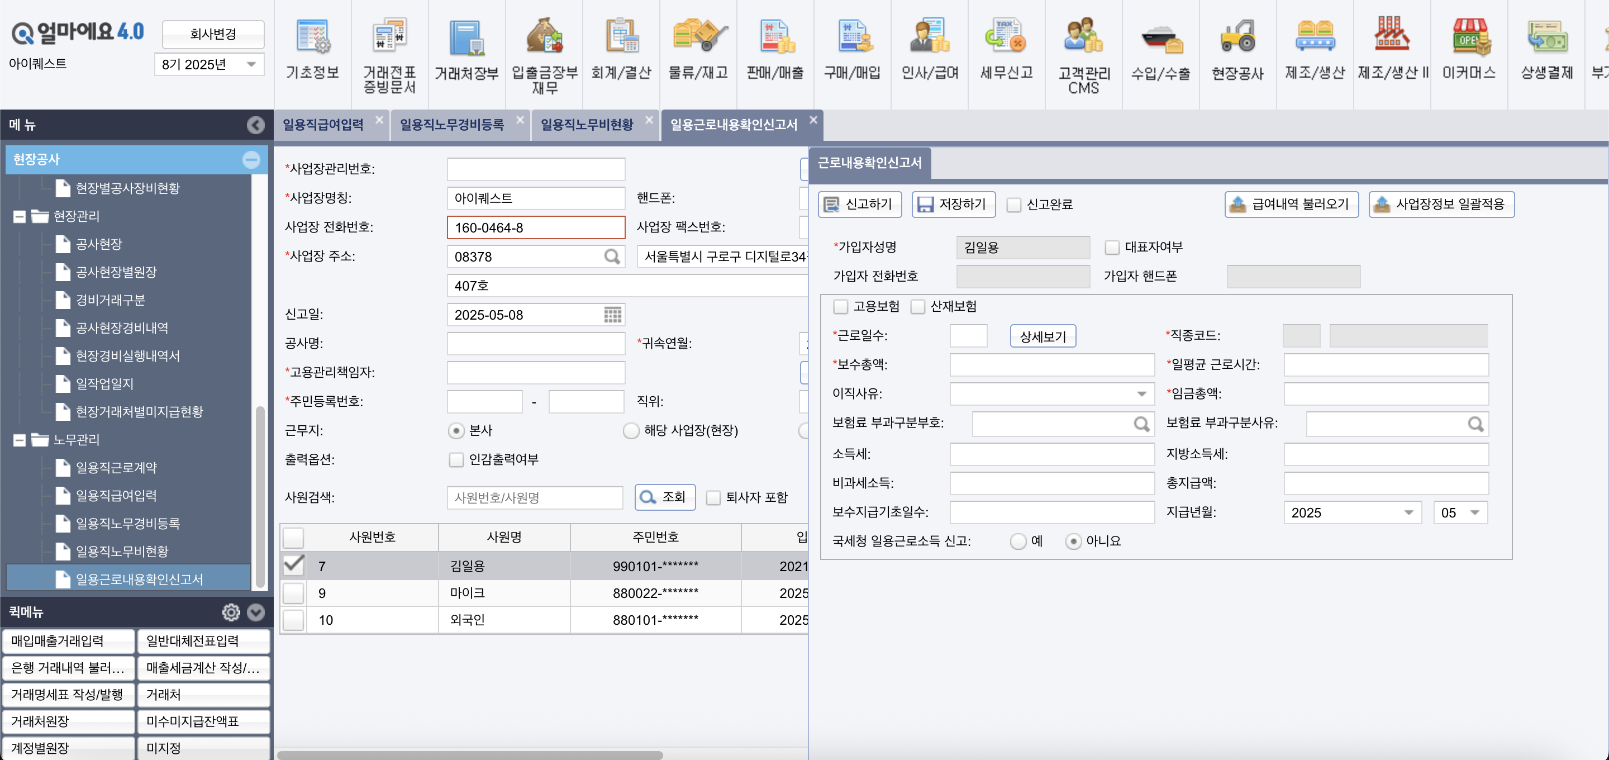
Task: Click the 사원검색 input field
Action: click(534, 498)
